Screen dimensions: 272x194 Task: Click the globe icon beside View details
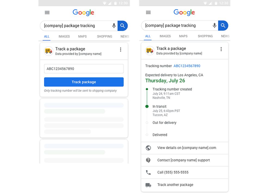pyautogui.click(x=148, y=148)
